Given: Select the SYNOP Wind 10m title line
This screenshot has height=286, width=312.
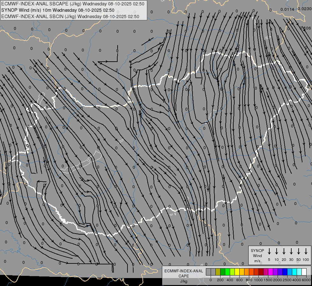Looking at the screenshot, I should pyautogui.click(x=58, y=10).
